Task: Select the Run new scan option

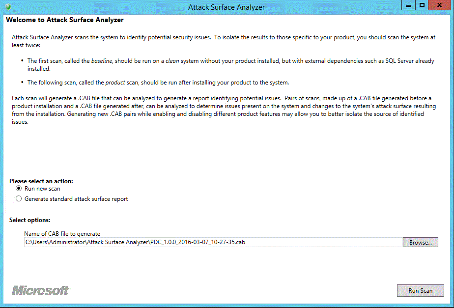Action: coord(19,189)
